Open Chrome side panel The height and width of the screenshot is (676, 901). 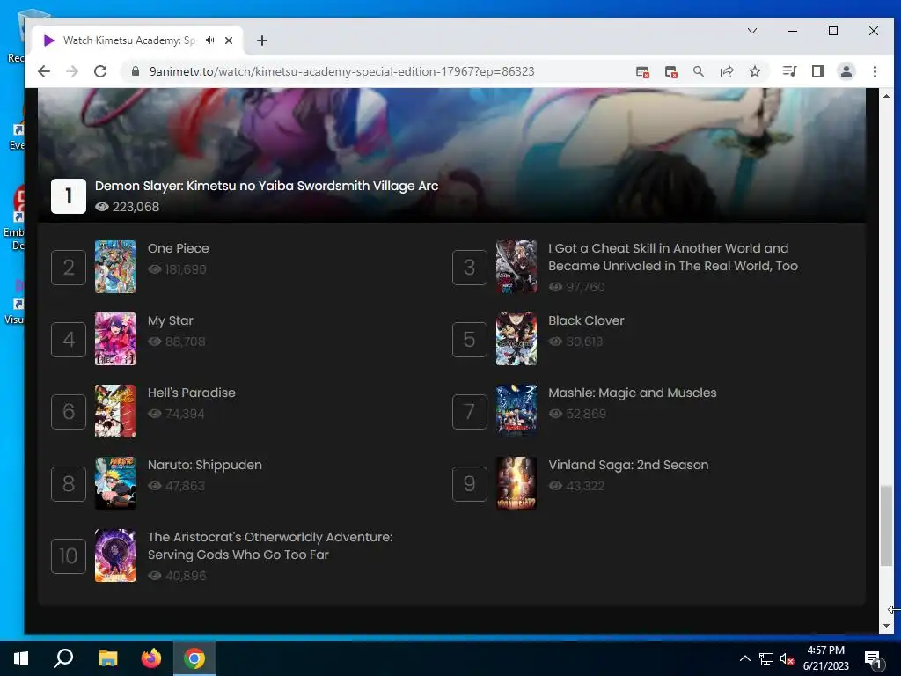pos(817,71)
